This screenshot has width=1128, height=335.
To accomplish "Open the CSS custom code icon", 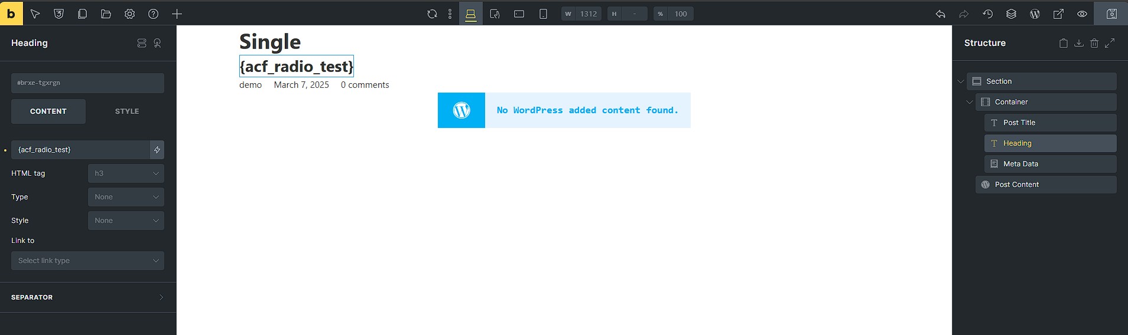I will click(x=58, y=14).
